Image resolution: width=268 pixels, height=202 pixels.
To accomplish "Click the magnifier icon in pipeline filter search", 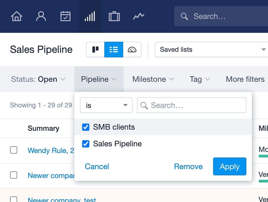I will (x=144, y=105).
